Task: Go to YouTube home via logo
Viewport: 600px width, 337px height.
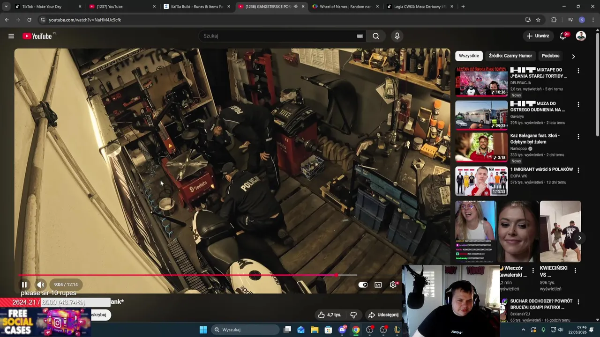Action: [37, 36]
